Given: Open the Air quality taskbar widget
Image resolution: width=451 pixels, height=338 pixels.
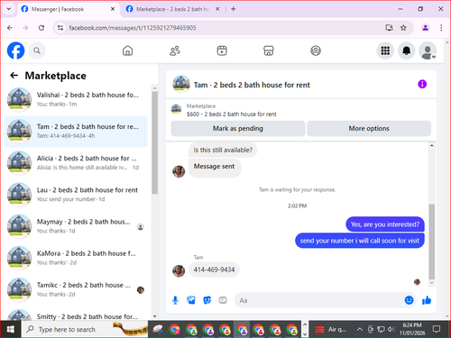Looking at the screenshot, I should [331, 329].
